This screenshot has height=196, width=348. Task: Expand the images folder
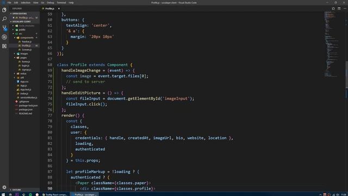pyautogui.click(x=24, y=53)
